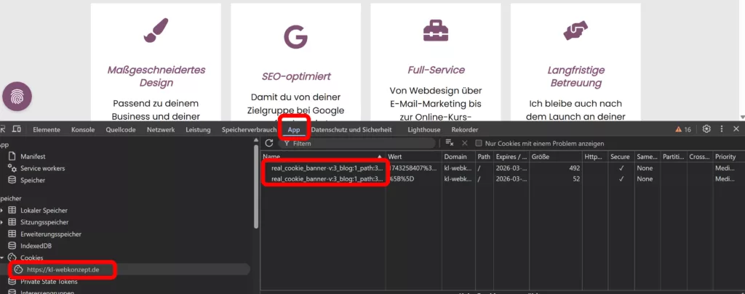Image resolution: width=745 pixels, height=294 pixels.
Task: Click the size cell 492
Action: tap(556, 168)
